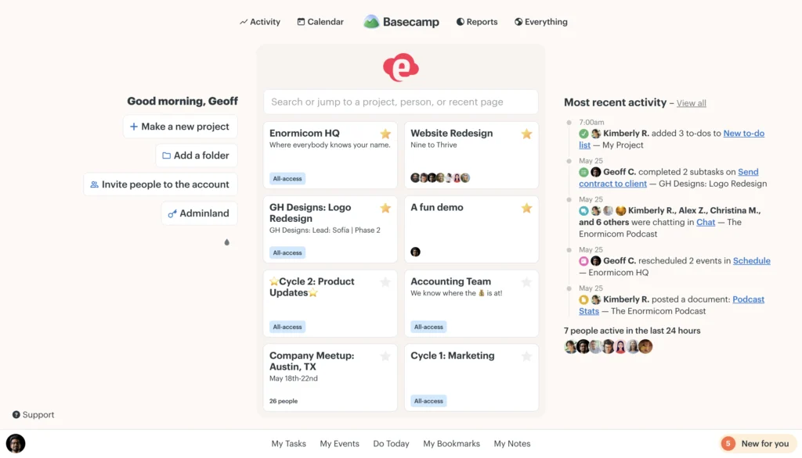
Task: Click the user avatar in bottom bar
Action: pos(16,443)
